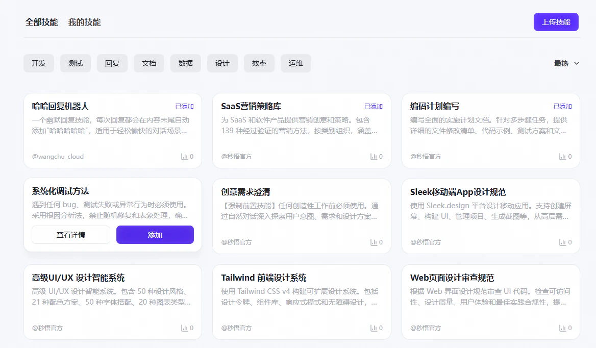This screenshot has width=596, height=348.
Task: Click @秒悟官方 author on SaaS营销策略库 card
Action: pyautogui.click(x=236, y=157)
